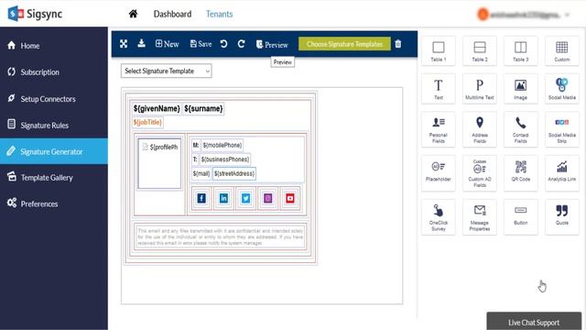Click the trash delete icon
586x330 pixels.
pyautogui.click(x=398, y=44)
